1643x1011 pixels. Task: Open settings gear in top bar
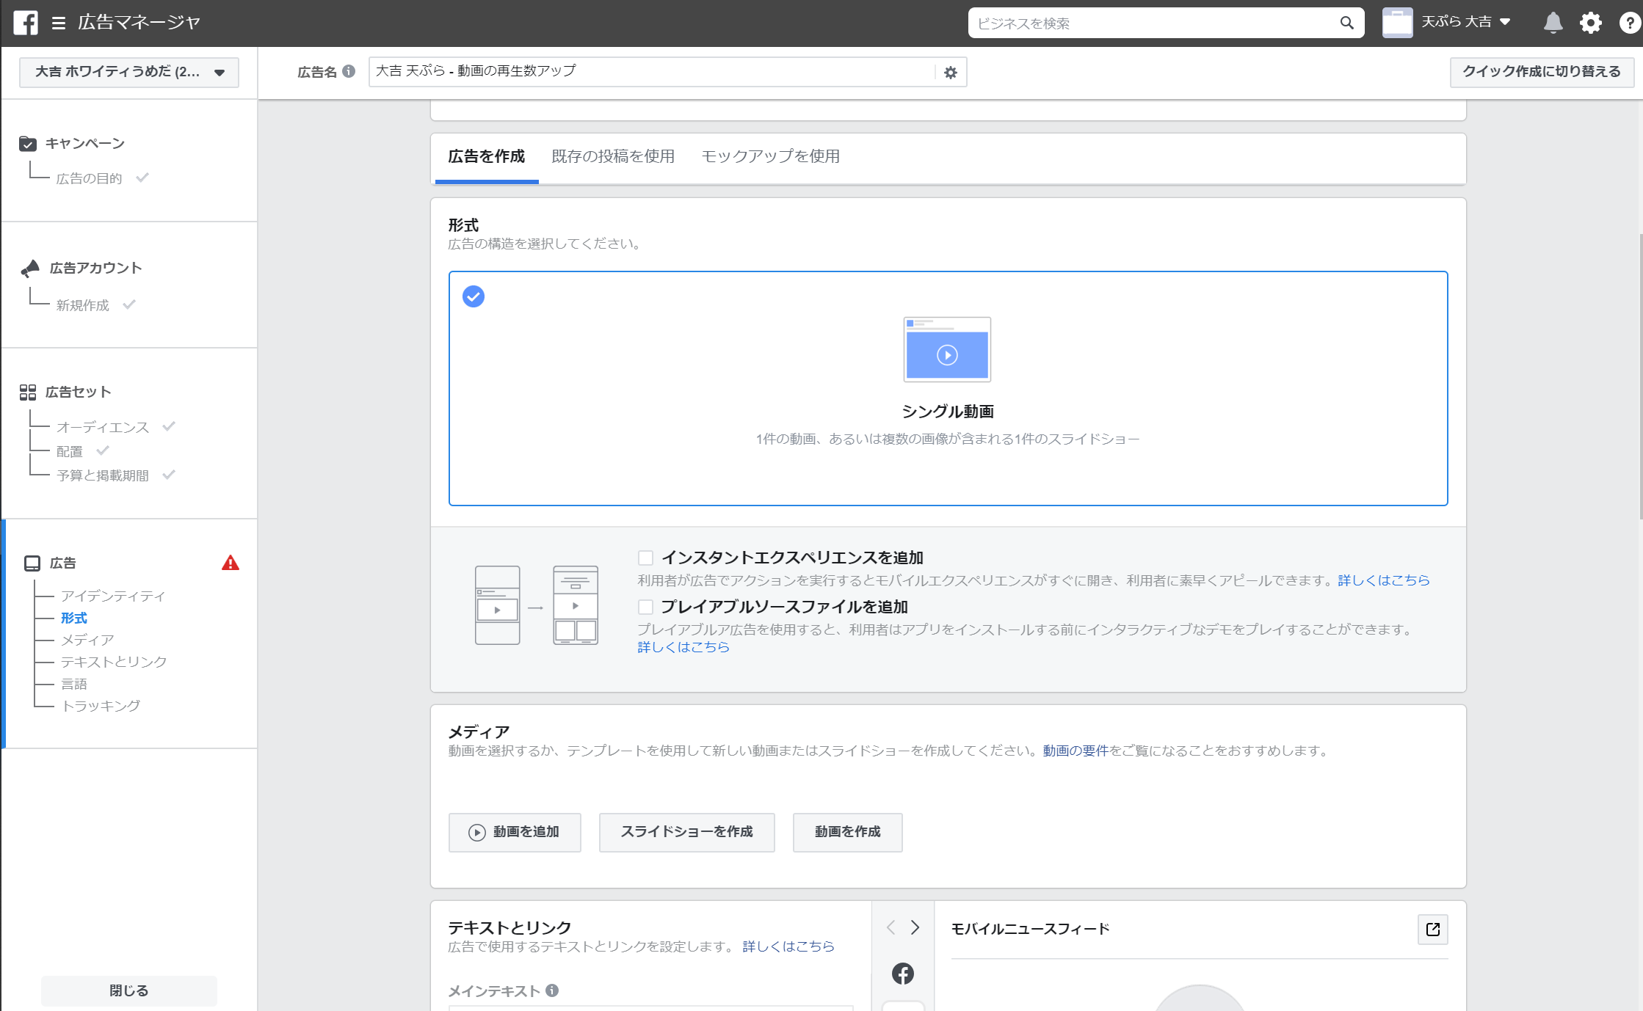tap(1590, 23)
